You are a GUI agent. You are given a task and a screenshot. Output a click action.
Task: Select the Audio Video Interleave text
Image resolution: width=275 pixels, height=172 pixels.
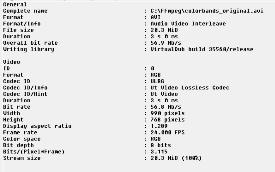[x=188, y=24]
